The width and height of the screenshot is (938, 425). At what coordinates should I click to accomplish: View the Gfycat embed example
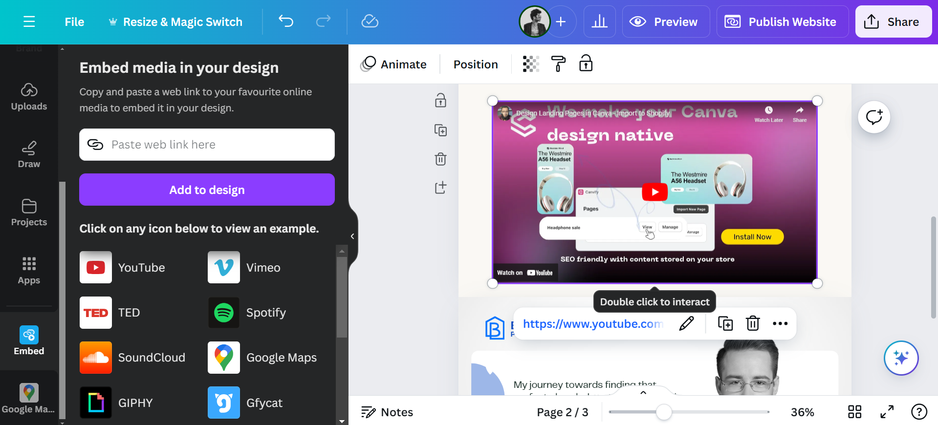(245, 403)
